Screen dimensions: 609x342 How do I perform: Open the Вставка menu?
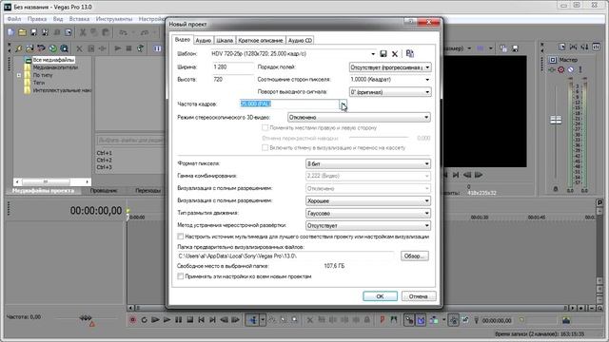(x=79, y=19)
